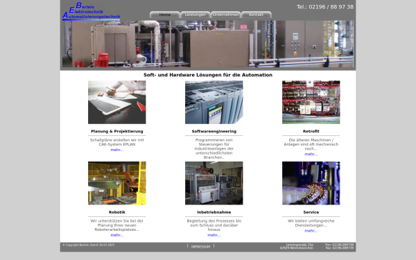Click the Planung & Projektierung heading
The width and height of the screenshot is (416, 260).
click(x=117, y=131)
